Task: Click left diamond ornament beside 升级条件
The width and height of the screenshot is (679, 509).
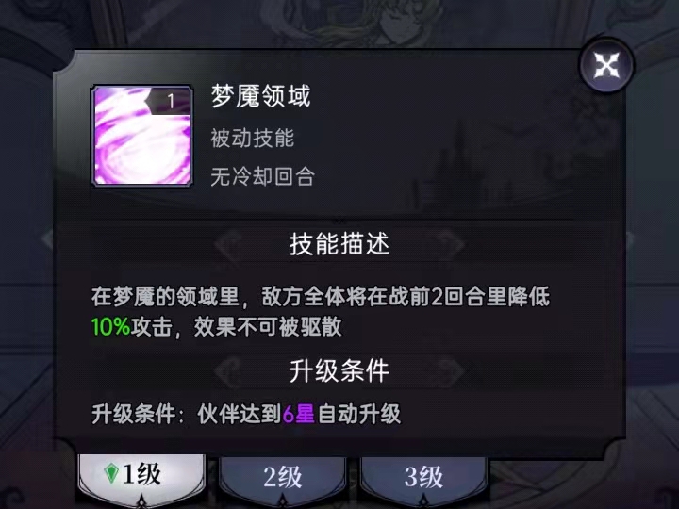Action: [228, 371]
